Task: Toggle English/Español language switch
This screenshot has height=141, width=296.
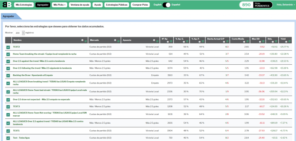Action: click(166, 5)
